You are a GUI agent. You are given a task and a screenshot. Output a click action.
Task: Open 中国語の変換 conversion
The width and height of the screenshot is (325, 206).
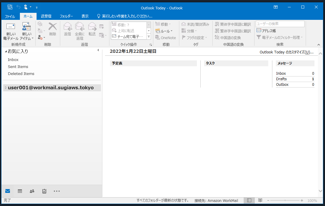pyautogui.click(x=228, y=38)
